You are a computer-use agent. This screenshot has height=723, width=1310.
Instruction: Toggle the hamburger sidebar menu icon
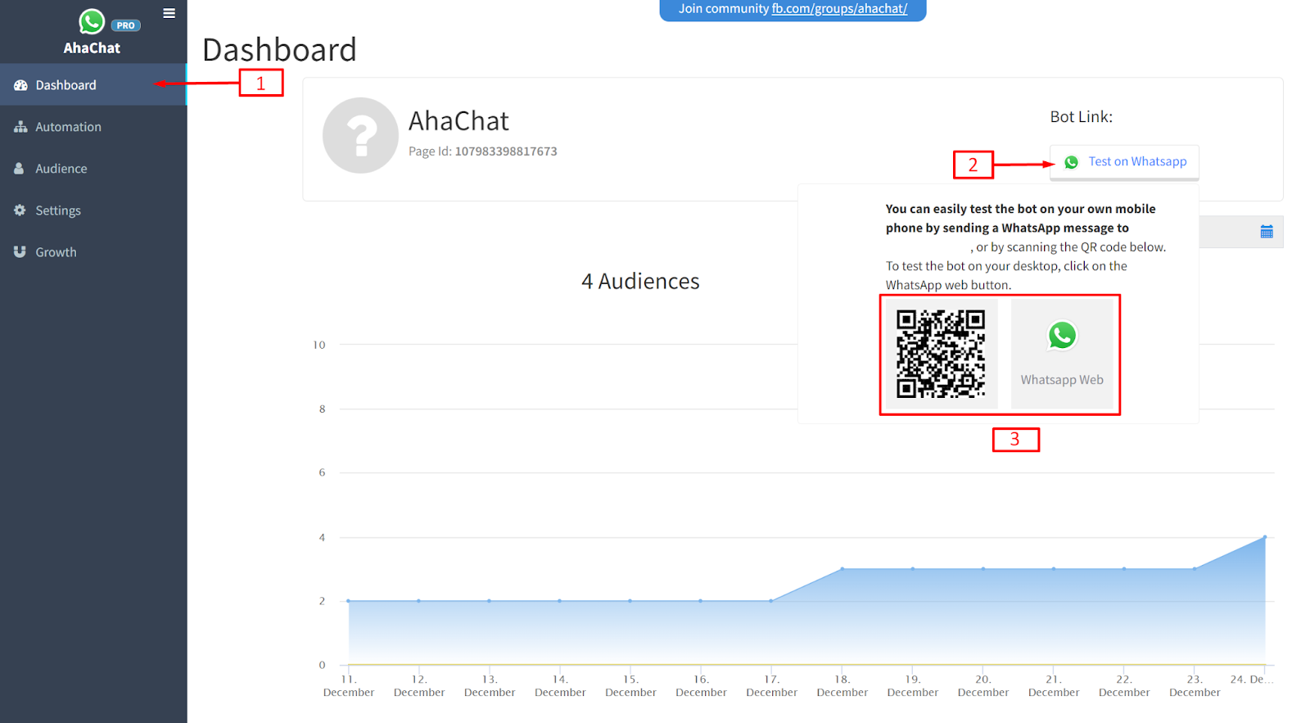169,13
